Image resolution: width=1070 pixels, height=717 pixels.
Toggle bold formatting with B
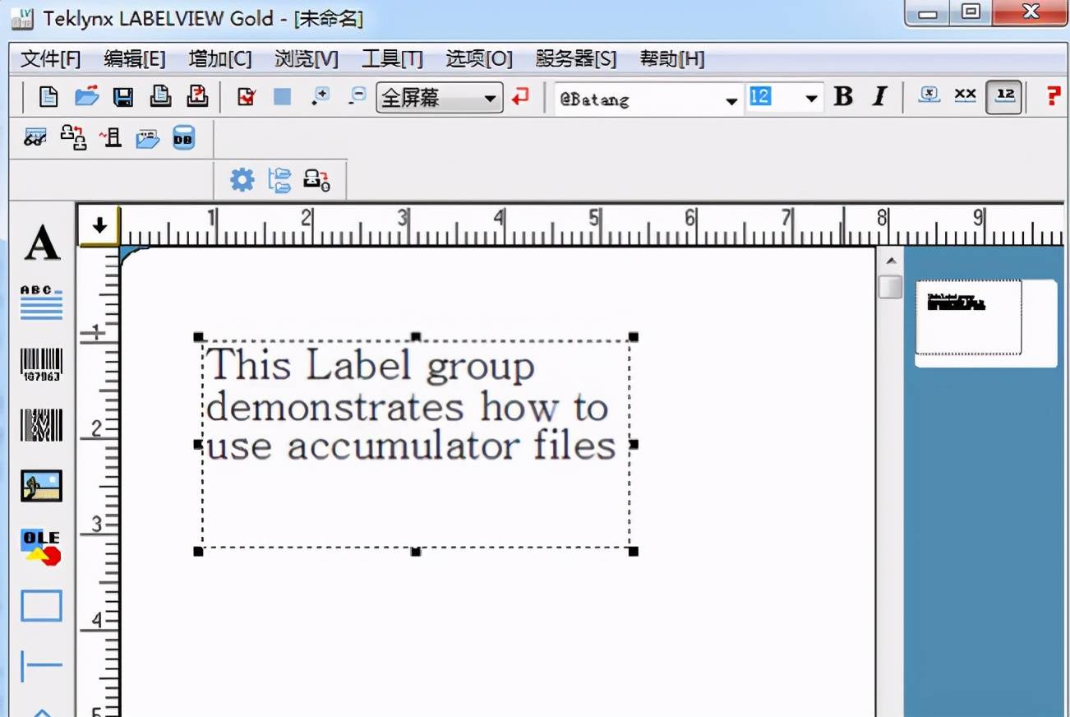[x=843, y=96]
